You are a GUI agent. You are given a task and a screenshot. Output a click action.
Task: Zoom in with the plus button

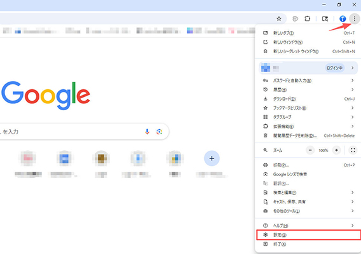(x=336, y=150)
